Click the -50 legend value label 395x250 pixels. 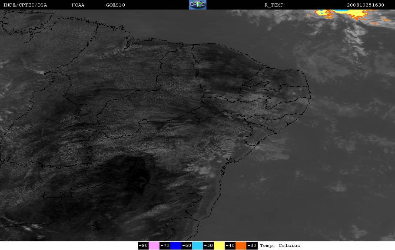[208, 246]
